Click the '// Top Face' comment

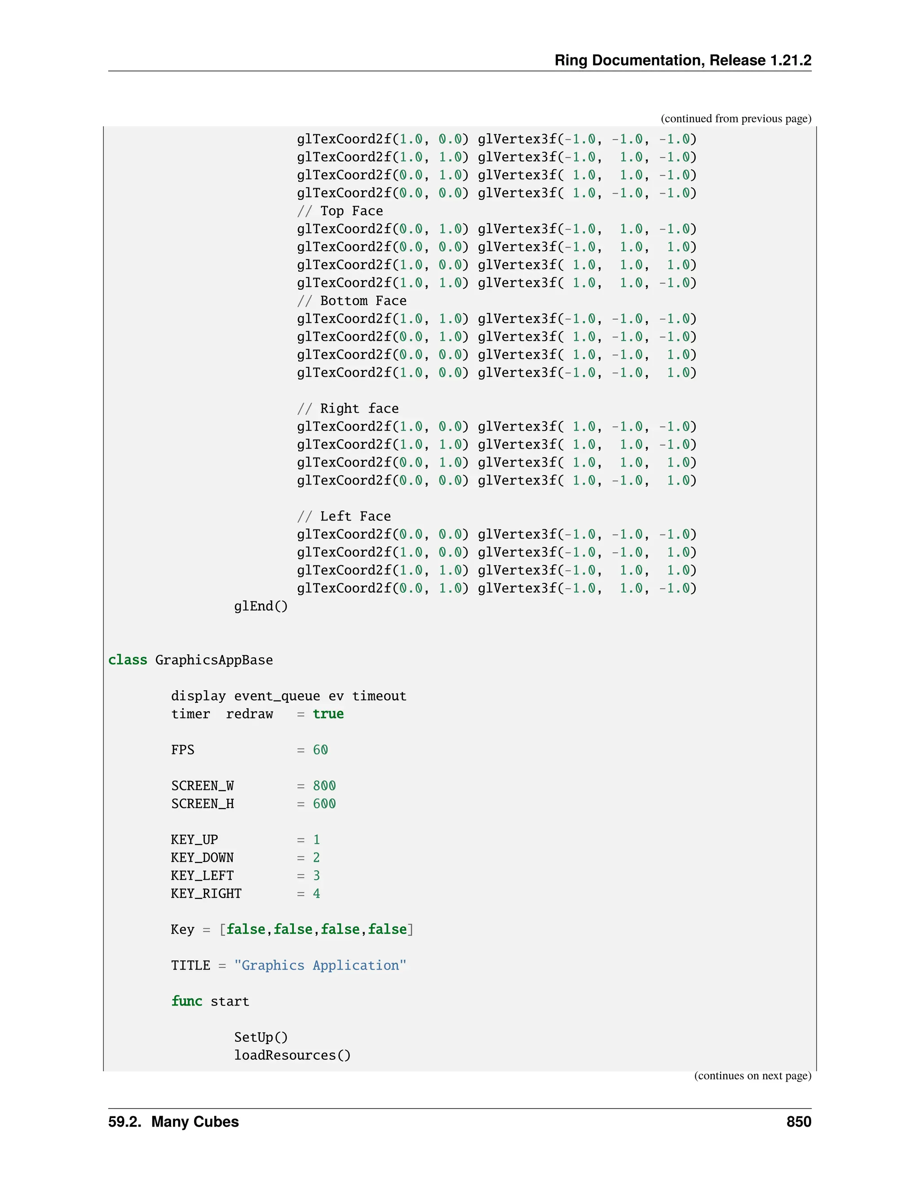pyautogui.click(x=340, y=211)
